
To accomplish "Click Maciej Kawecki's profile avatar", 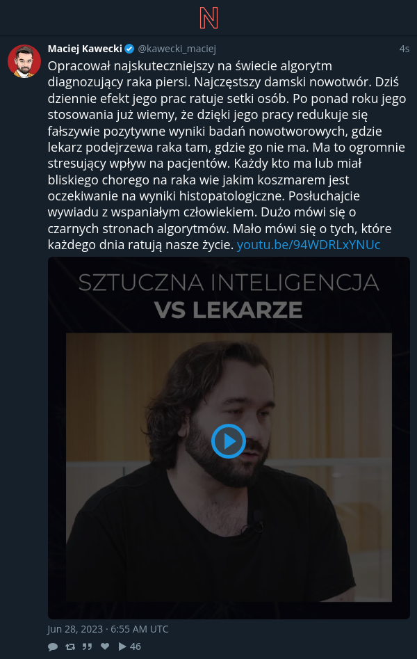I will coord(24,61).
